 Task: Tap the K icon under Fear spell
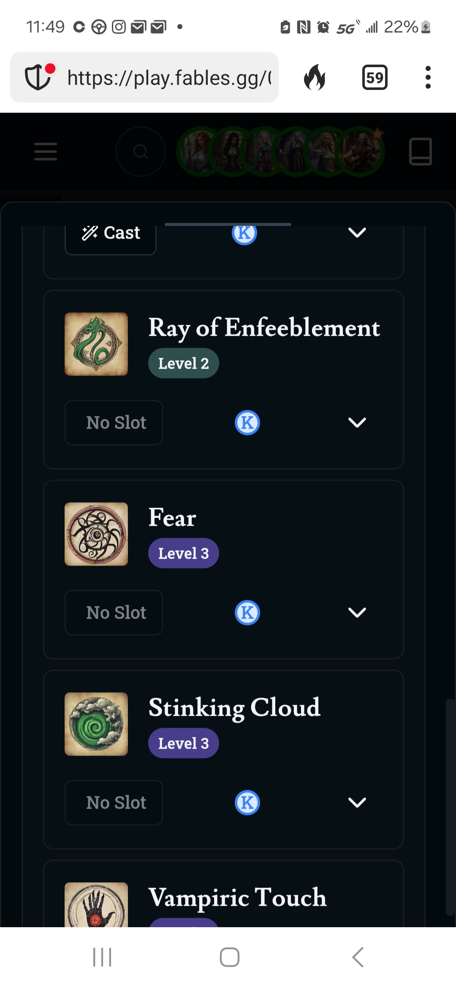247,613
